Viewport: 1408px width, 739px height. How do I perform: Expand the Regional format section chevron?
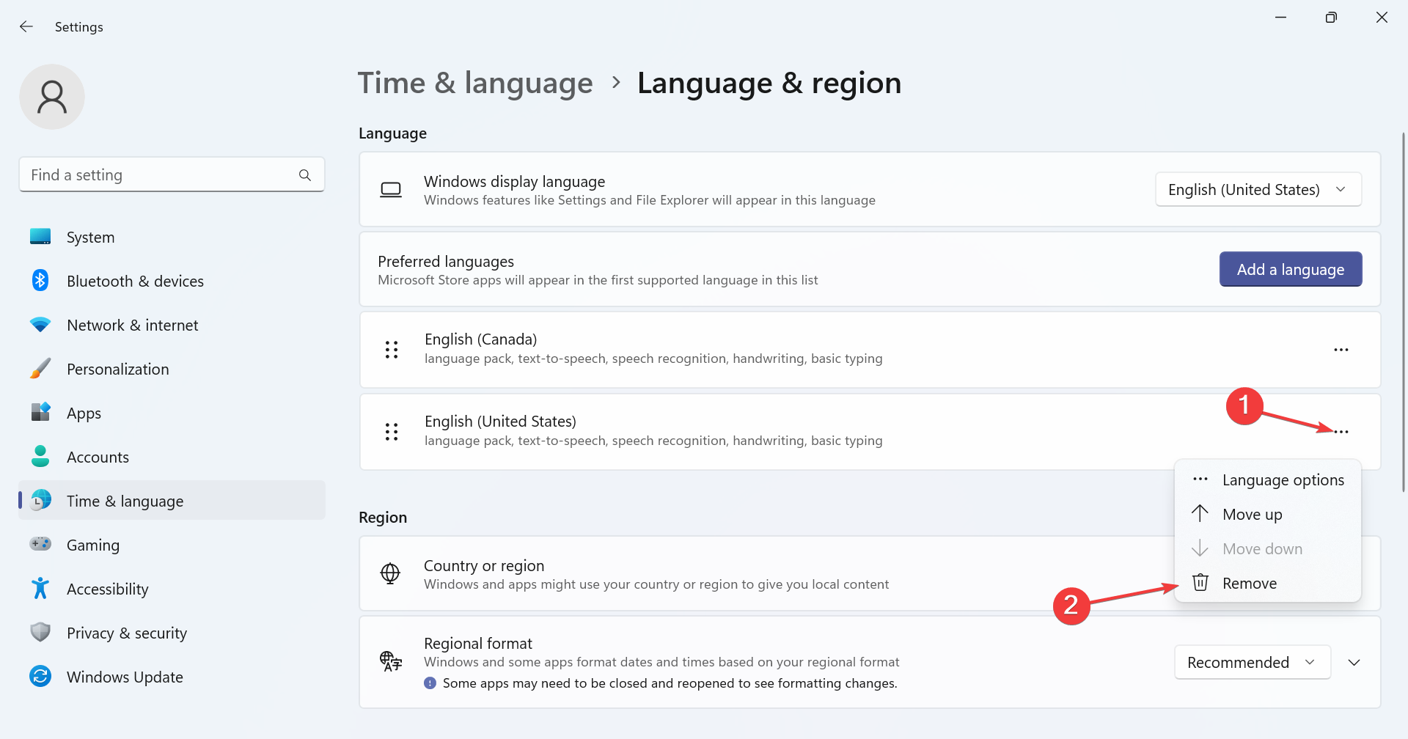point(1354,662)
